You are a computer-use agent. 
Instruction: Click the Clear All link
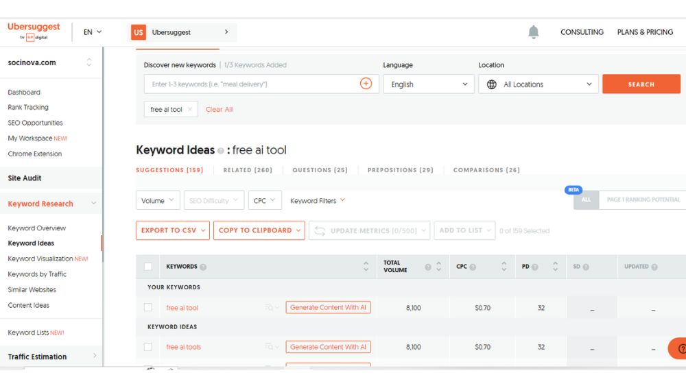[x=220, y=109]
